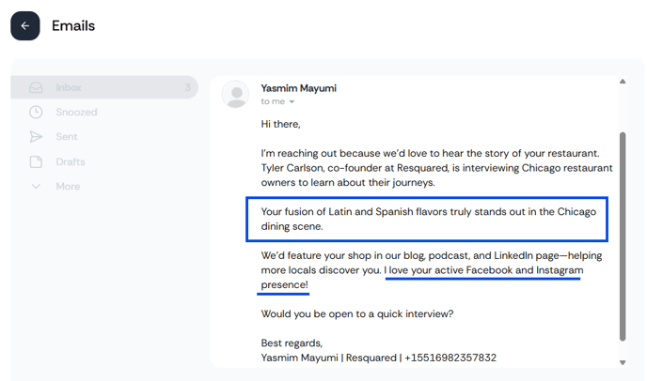Expand the More chevron in the sidebar
The height and width of the screenshot is (381, 647).
(x=36, y=187)
